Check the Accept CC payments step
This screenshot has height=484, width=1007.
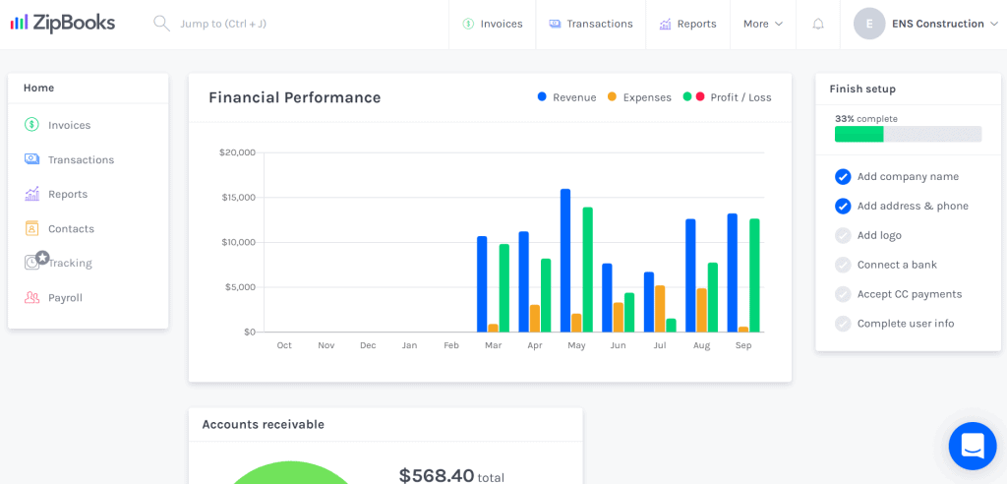point(843,294)
